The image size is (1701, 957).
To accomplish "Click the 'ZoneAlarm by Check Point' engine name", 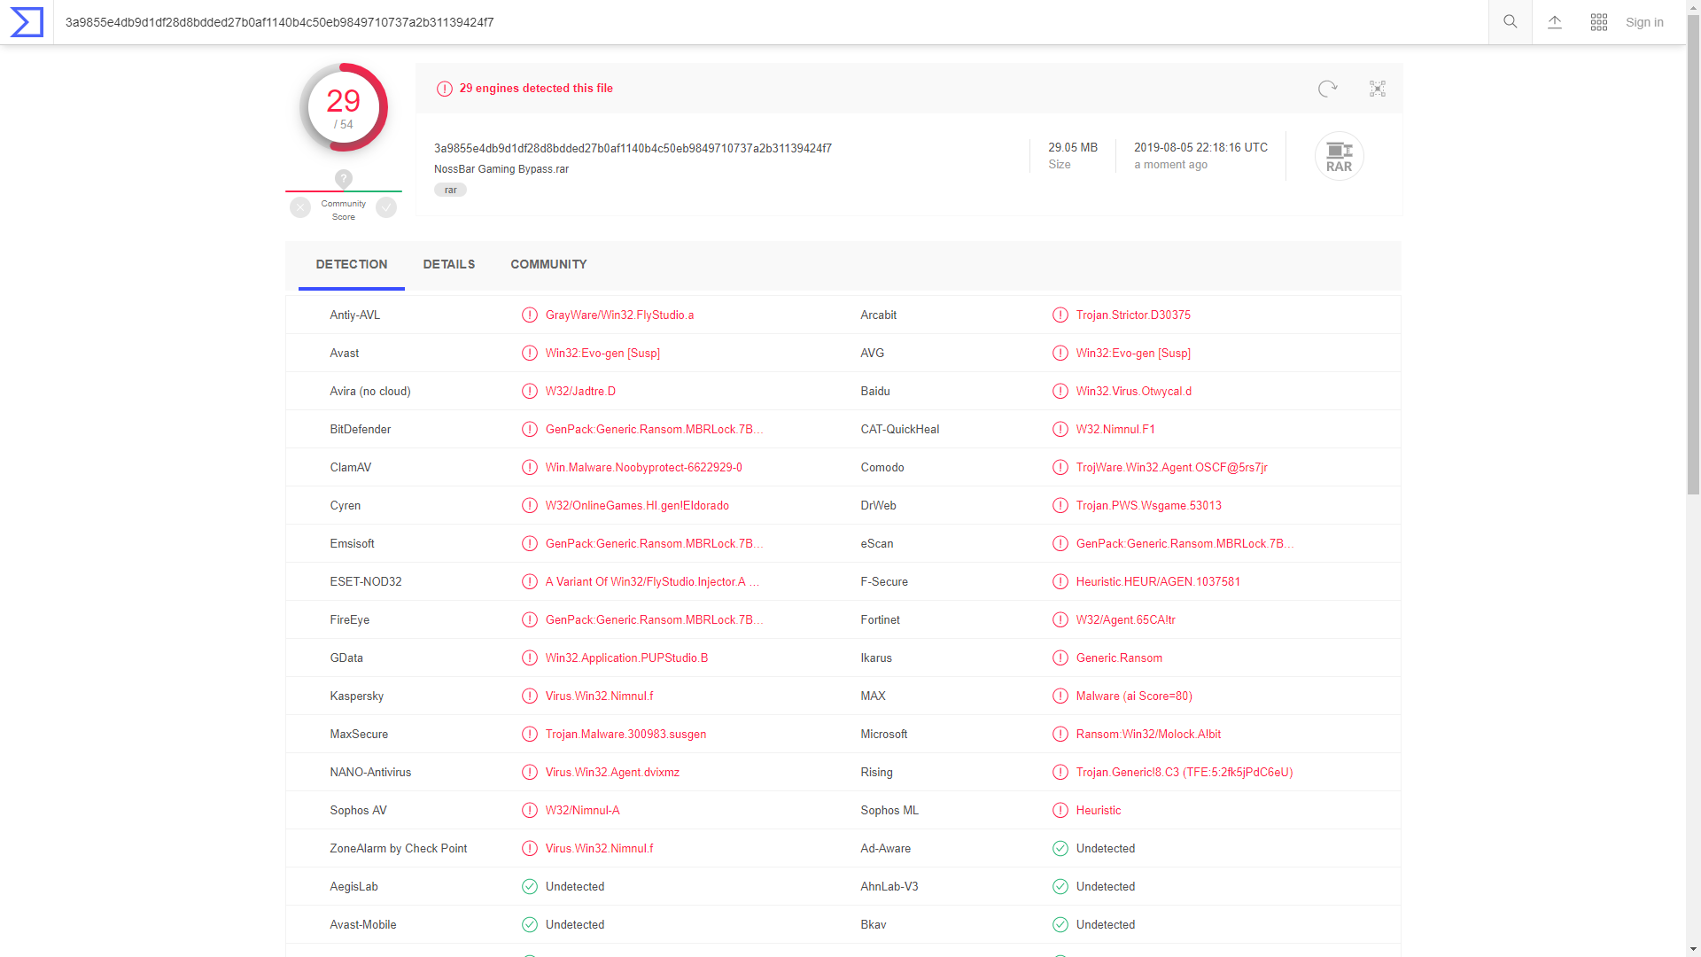I will 398,849.
